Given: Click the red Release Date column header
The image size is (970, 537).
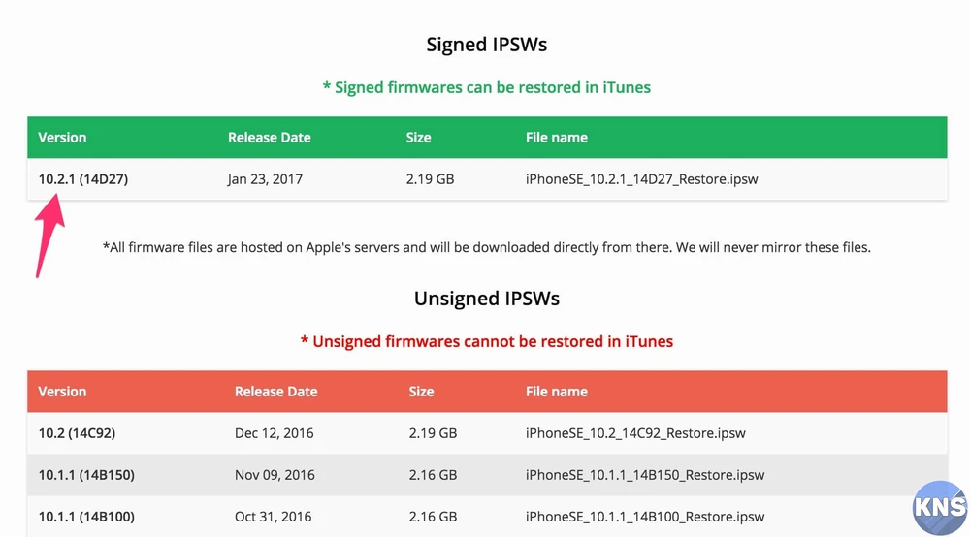Looking at the screenshot, I should coord(275,392).
